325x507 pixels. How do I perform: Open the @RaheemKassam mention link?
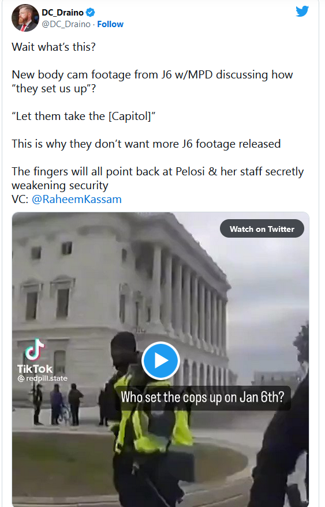click(77, 199)
